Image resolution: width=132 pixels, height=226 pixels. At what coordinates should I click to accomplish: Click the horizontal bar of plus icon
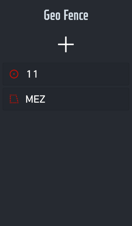point(66,45)
